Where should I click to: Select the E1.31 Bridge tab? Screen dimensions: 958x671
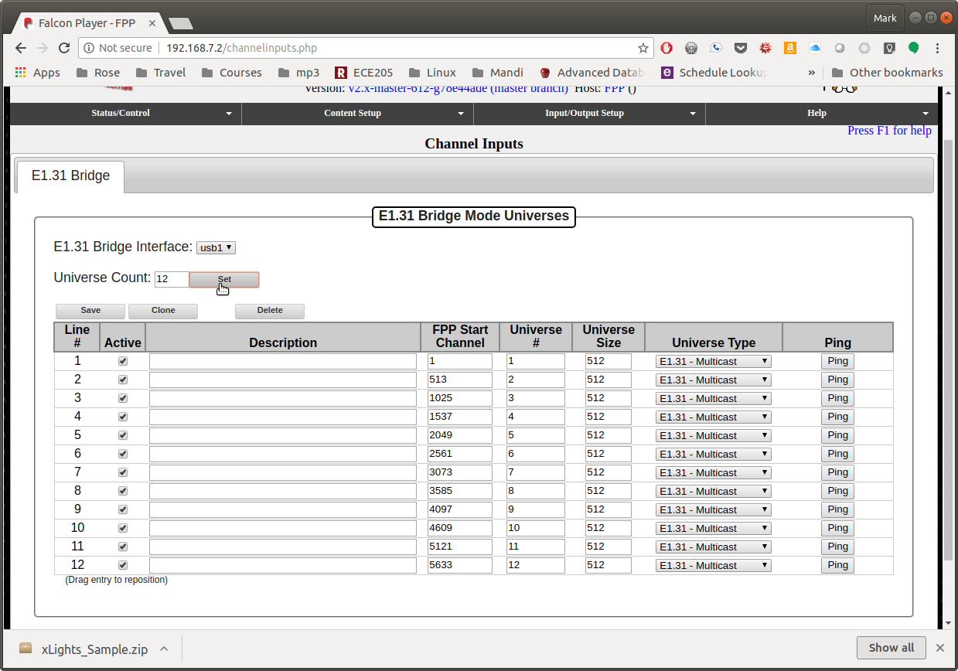click(70, 175)
